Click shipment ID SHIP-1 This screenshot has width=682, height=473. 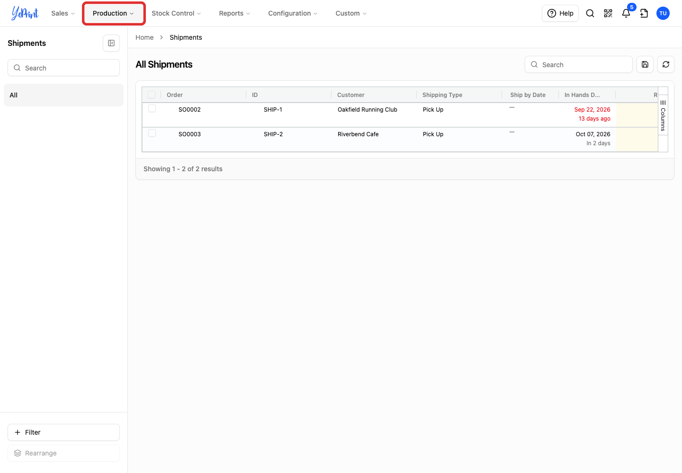pyautogui.click(x=273, y=109)
